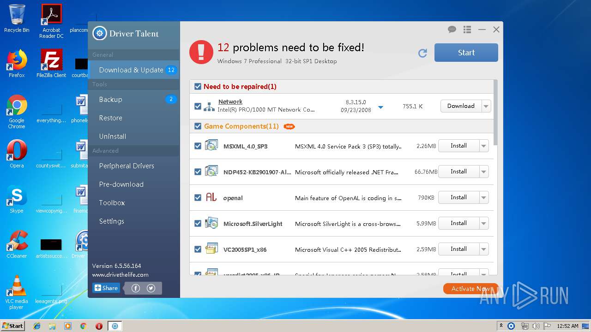Click the Network adapter device icon
Screen dimensions: 591x332
[209, 107]
